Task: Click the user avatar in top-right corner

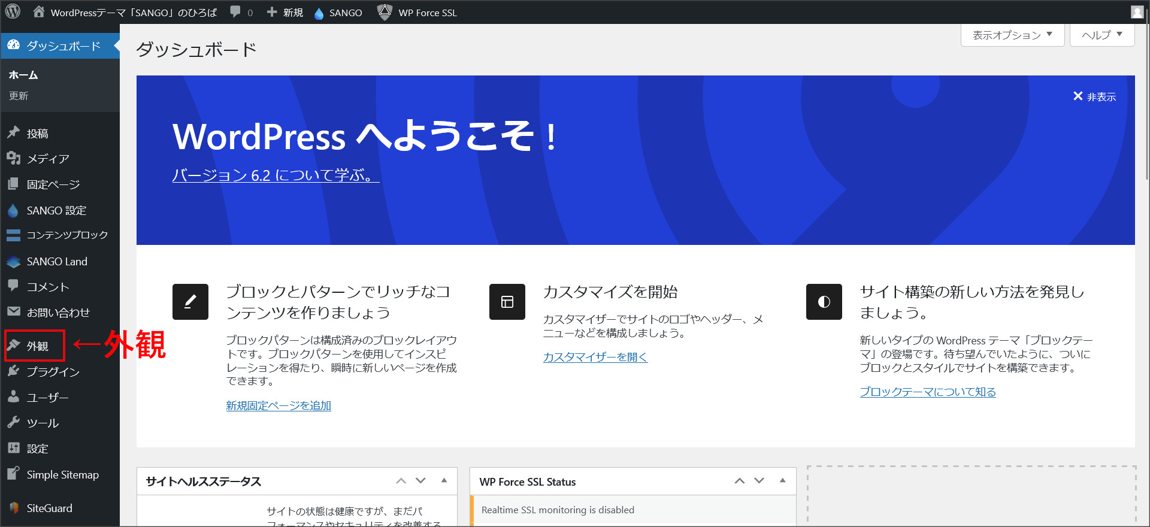Action: [1137, 12]
